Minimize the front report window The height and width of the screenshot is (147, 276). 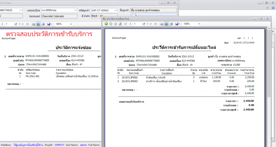pyautogui.click(x=255, y=19)
